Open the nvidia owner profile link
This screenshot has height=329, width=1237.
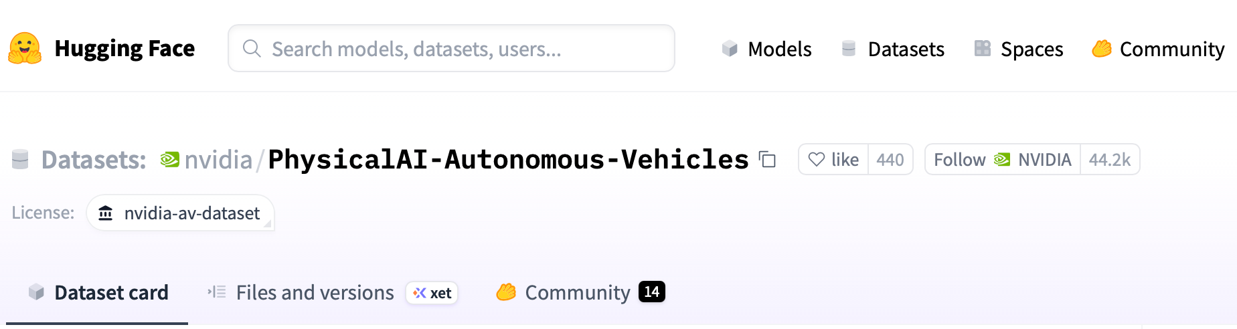[x=218, y=160]
